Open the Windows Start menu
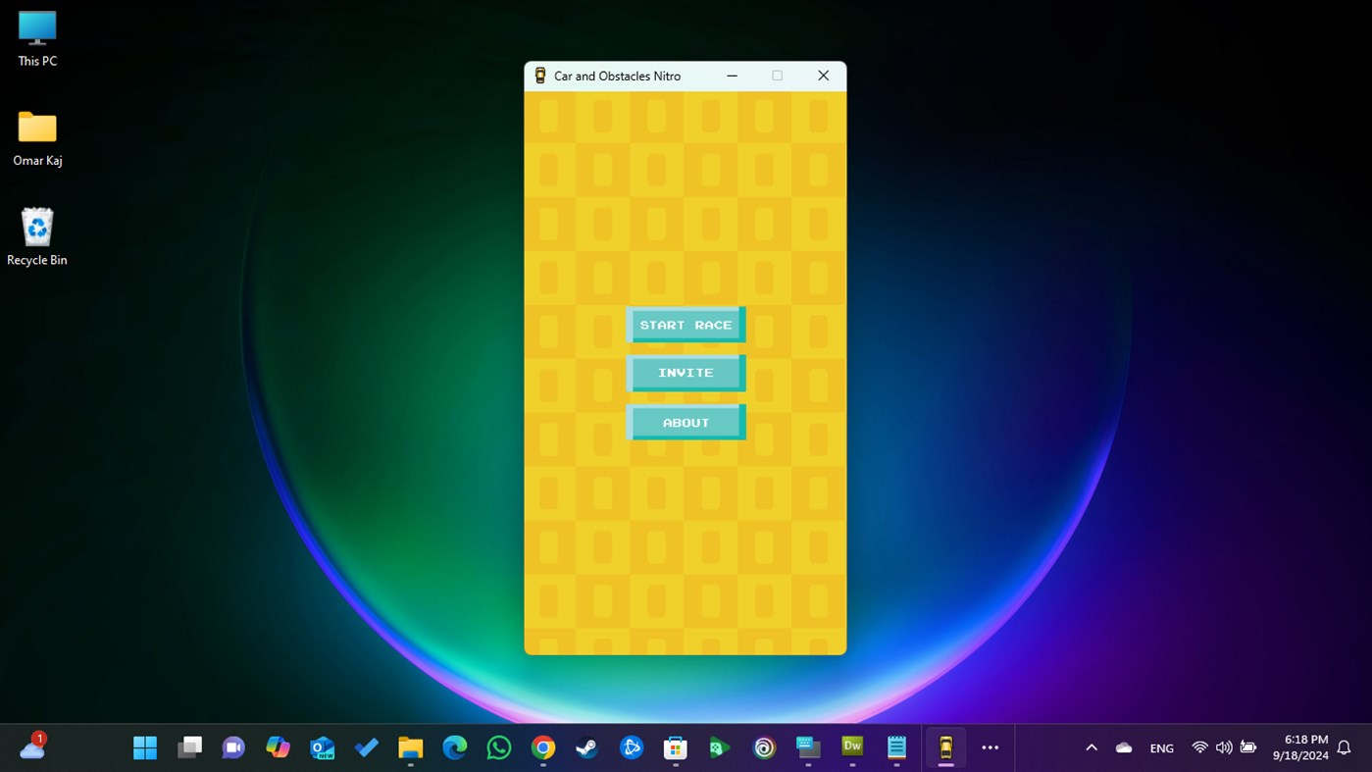The width and height of the screenshot is (1372, 772). pyautogui.click(x=145, y=747)
